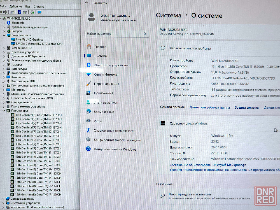Screen dimensions: 280x210
Task: Open the Вид menu
Action: pyautogui.click(x=28, y=6)
